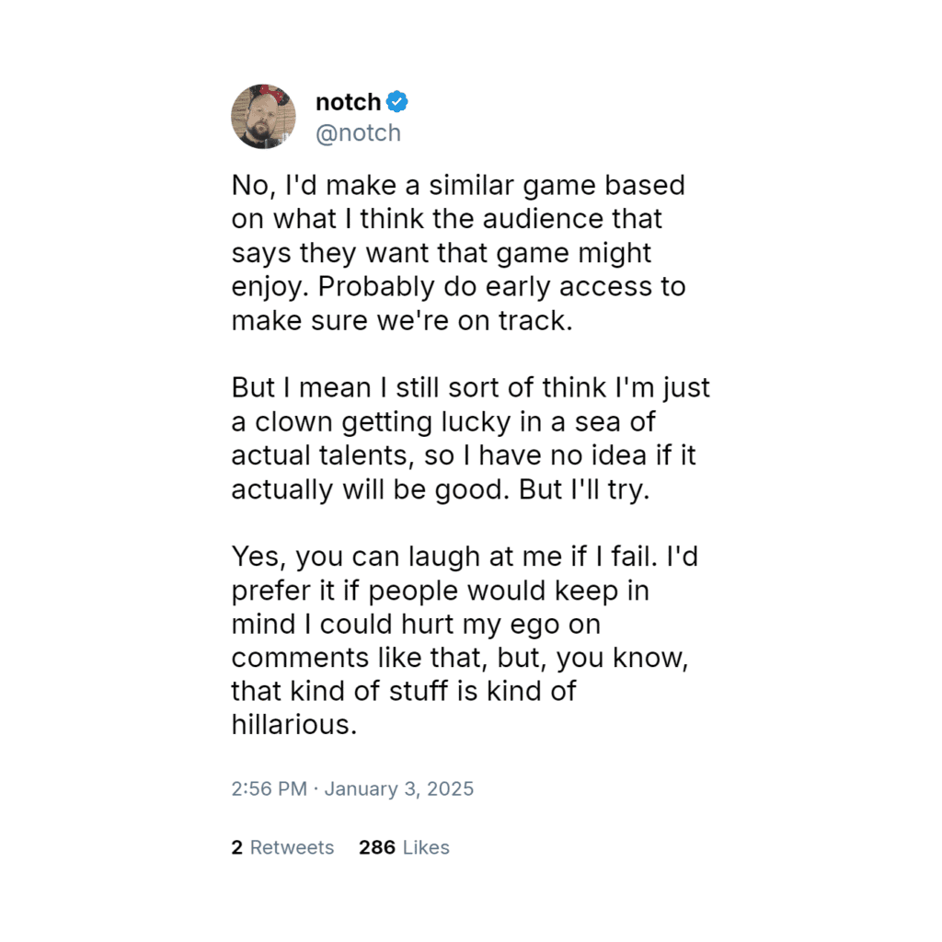Open notch's profile picture
The width and height of the screenshot is (942, 942).
pyautogui.click(x=263, y=117)
